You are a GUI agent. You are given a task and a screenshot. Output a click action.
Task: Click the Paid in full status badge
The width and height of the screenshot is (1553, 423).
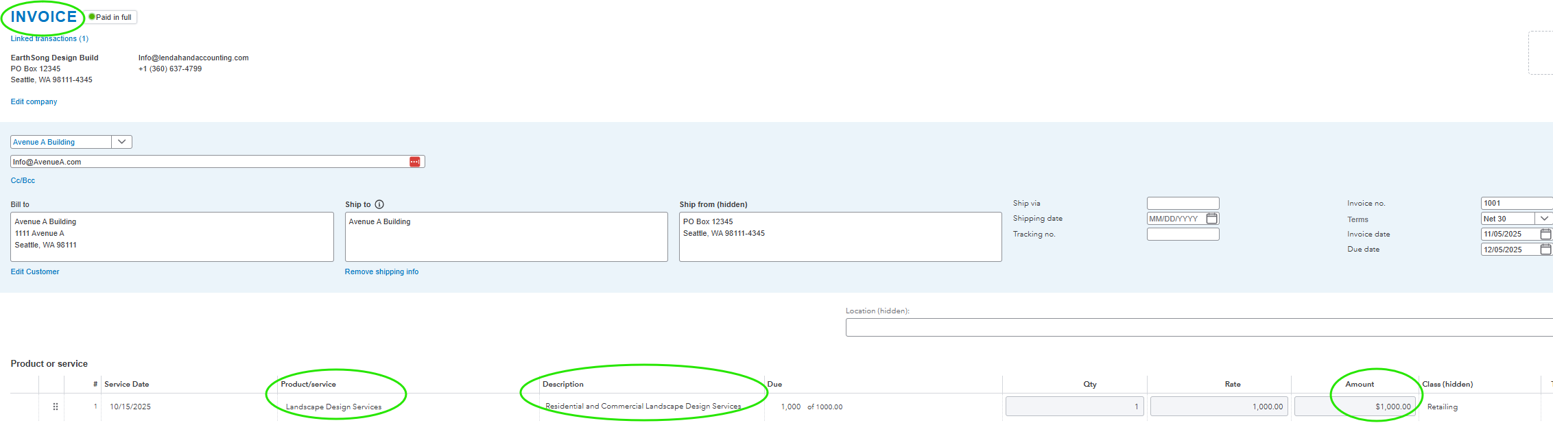[x=111, y=17]
